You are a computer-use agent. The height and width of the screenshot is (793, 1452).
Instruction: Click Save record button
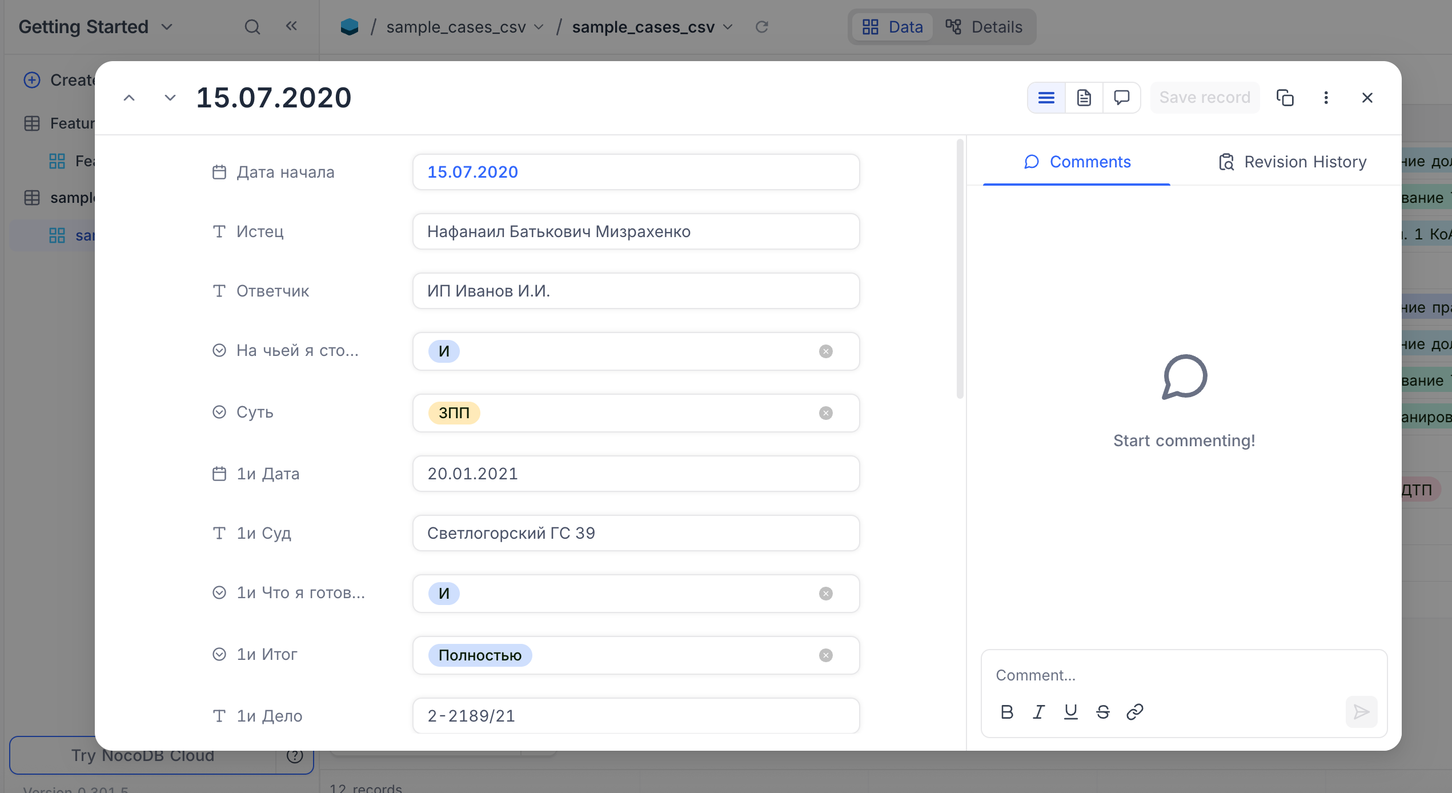click(x=1205, y=98)
